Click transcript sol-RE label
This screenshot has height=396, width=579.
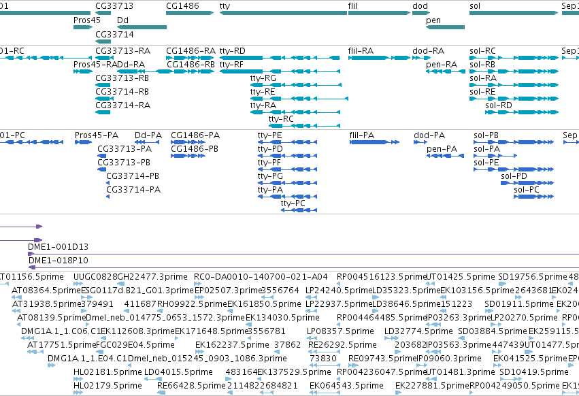tap(482, 92)
